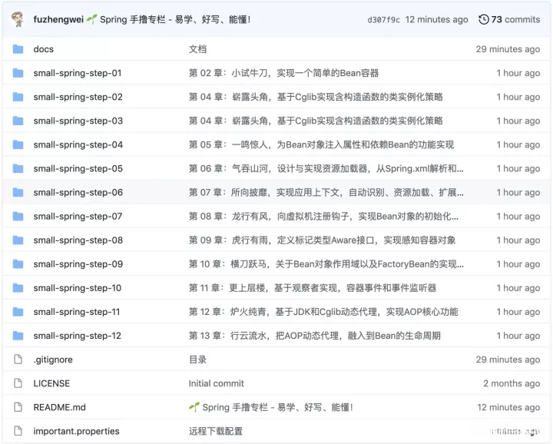Open commit message 第 08 章 龙行有风
Image resolution: width=553 pixels, height=444 pixels.
tap(323, 216)
